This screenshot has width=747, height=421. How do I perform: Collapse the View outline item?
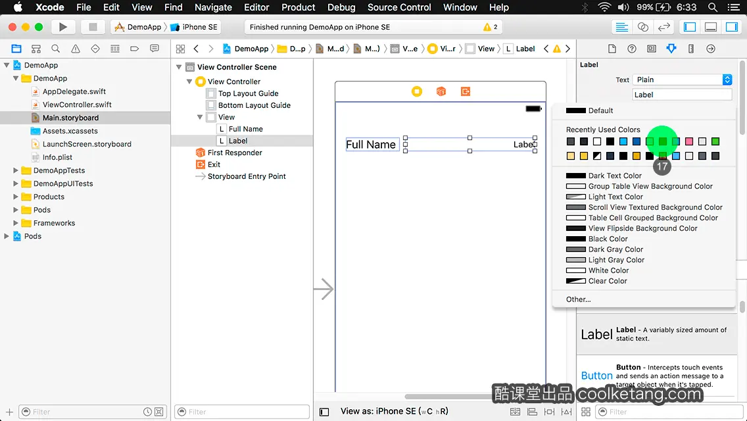pos(200,117)
